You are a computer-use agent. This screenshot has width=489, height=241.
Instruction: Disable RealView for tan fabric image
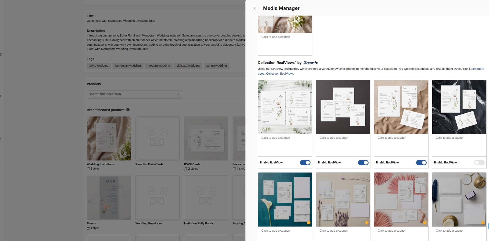click(421, 163)
